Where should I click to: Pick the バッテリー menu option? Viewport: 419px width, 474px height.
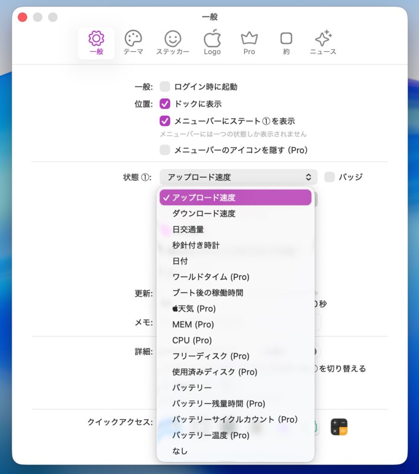coord(192,387)
